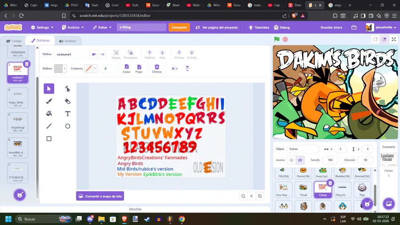
Task: Open the Relleno fill color dropdown
Action: click(x=60, y=68)
